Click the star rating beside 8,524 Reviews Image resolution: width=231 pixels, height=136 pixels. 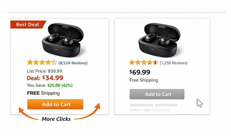(42, 63)
